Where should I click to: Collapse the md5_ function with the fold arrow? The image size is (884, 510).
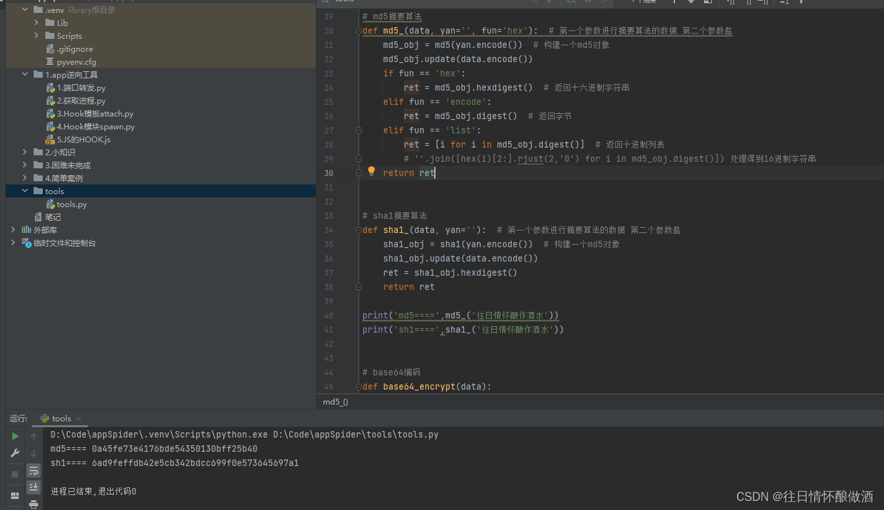coord(358,30)
